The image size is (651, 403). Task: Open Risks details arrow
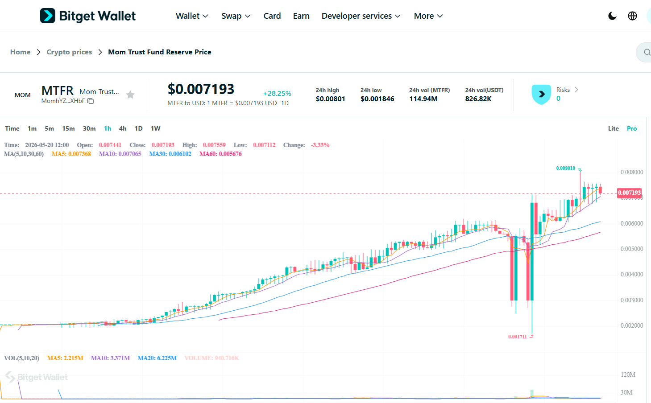(x=576, y=90)
